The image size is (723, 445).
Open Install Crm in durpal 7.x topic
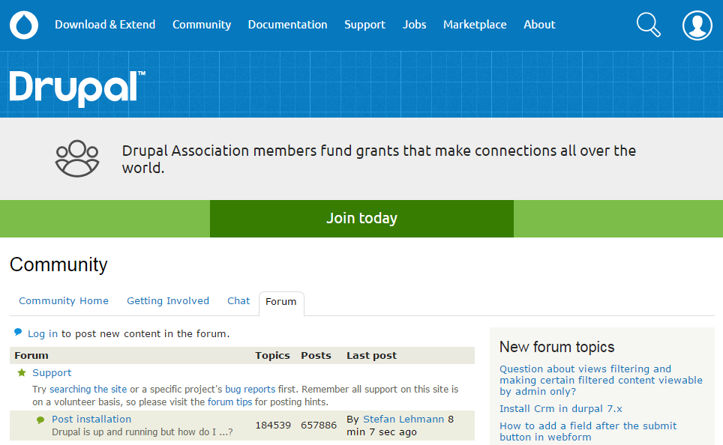[x=561, y=409]
